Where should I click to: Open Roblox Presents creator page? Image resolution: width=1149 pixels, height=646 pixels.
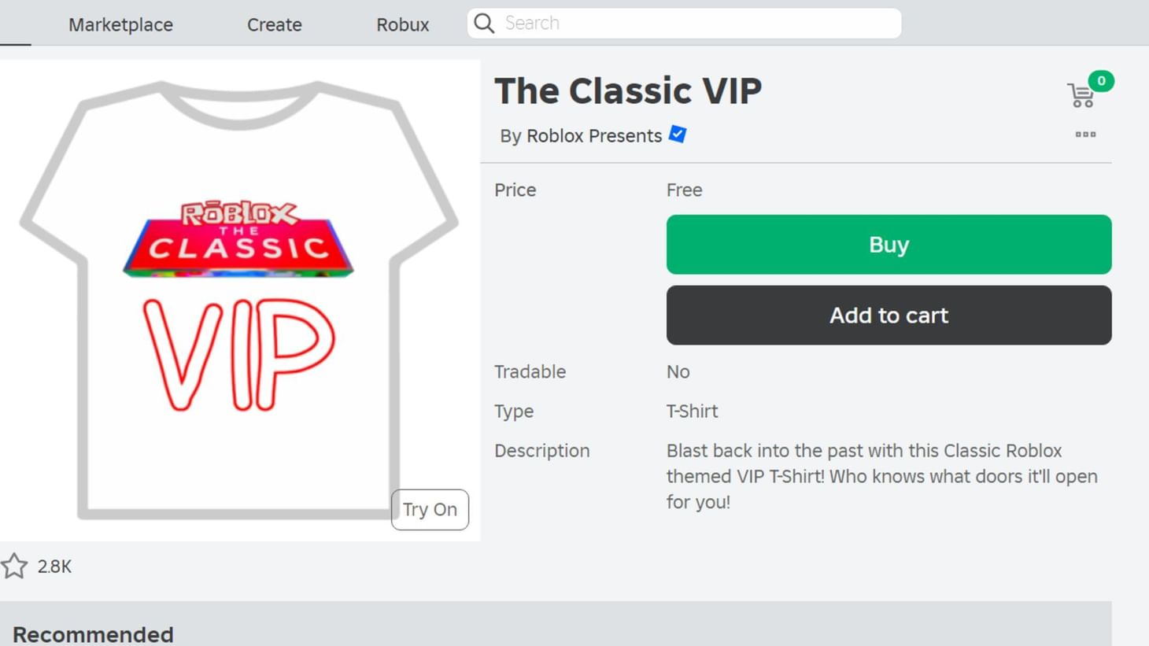point(594,135)
